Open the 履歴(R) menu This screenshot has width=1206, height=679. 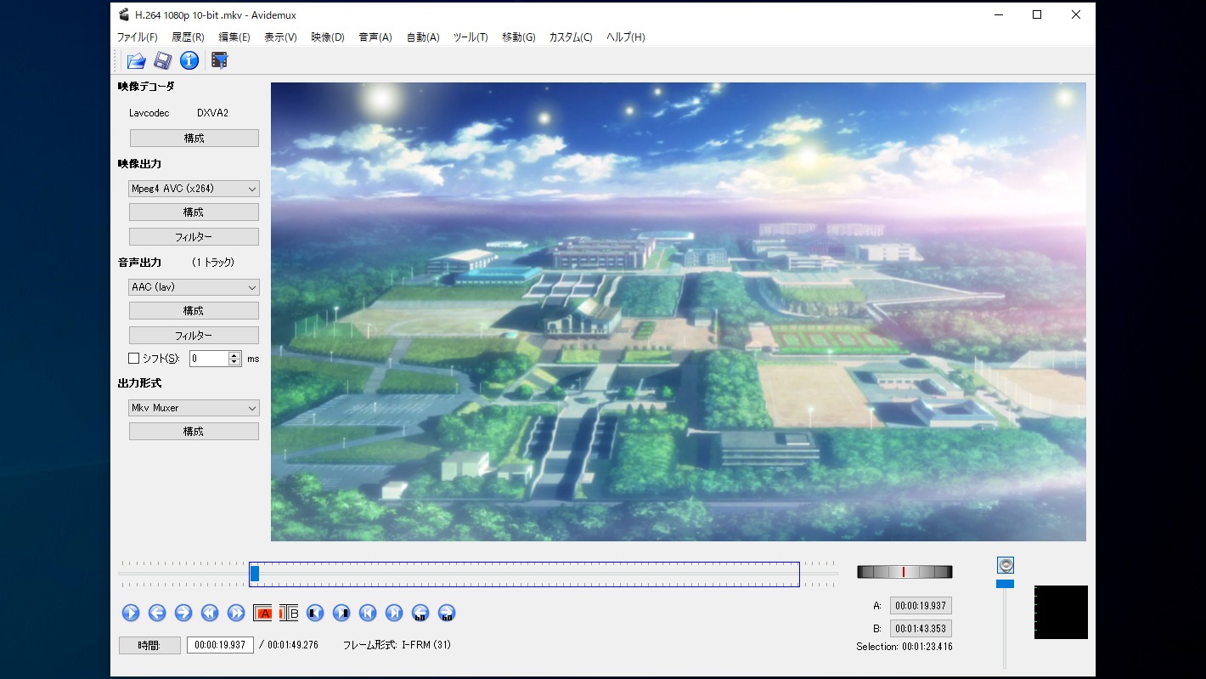188,37
